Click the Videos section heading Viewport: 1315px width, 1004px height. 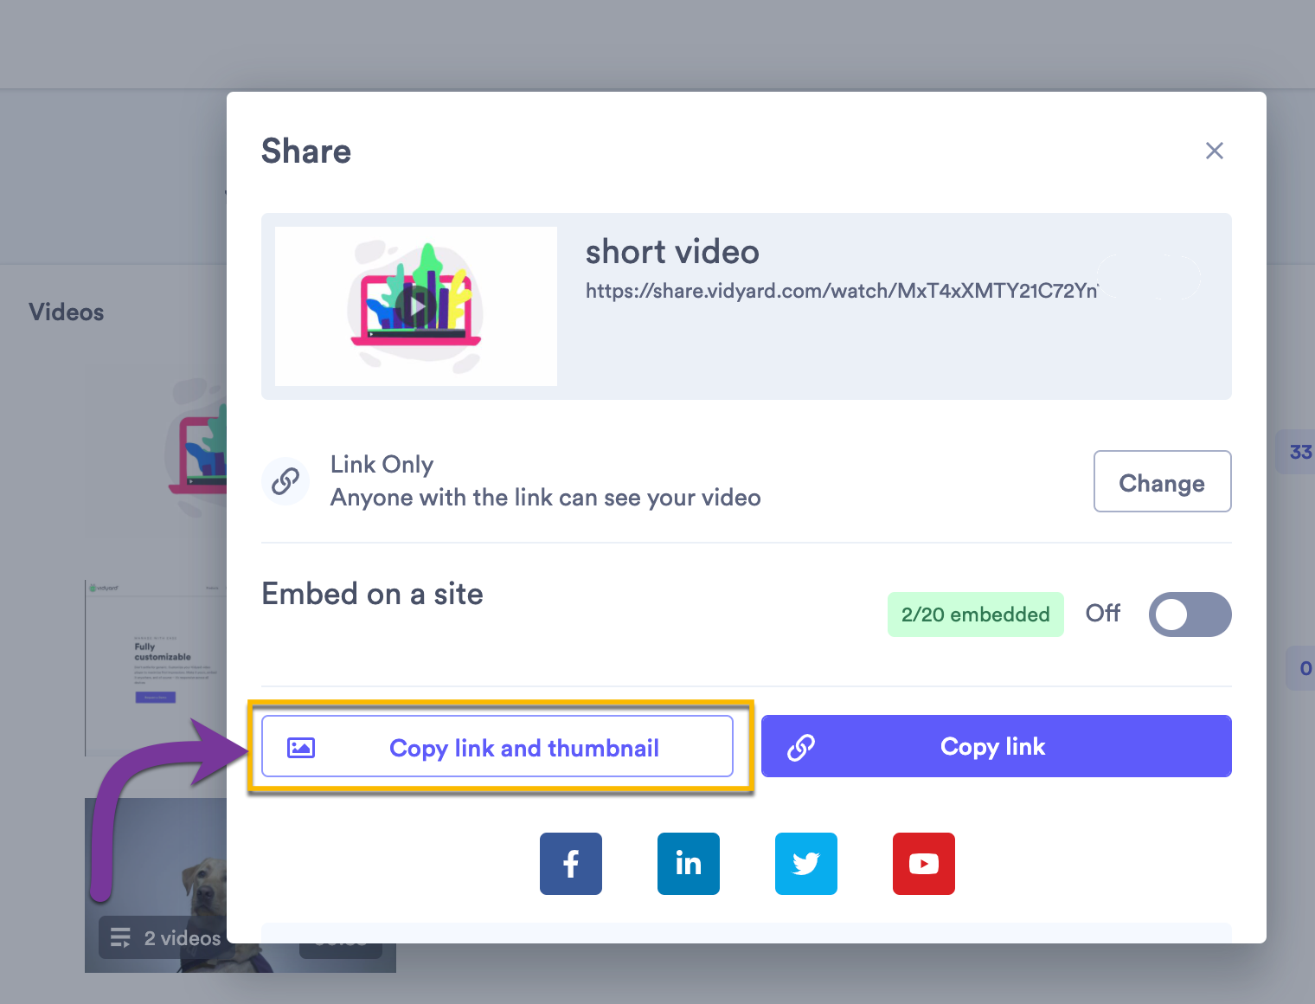(66, 312)
